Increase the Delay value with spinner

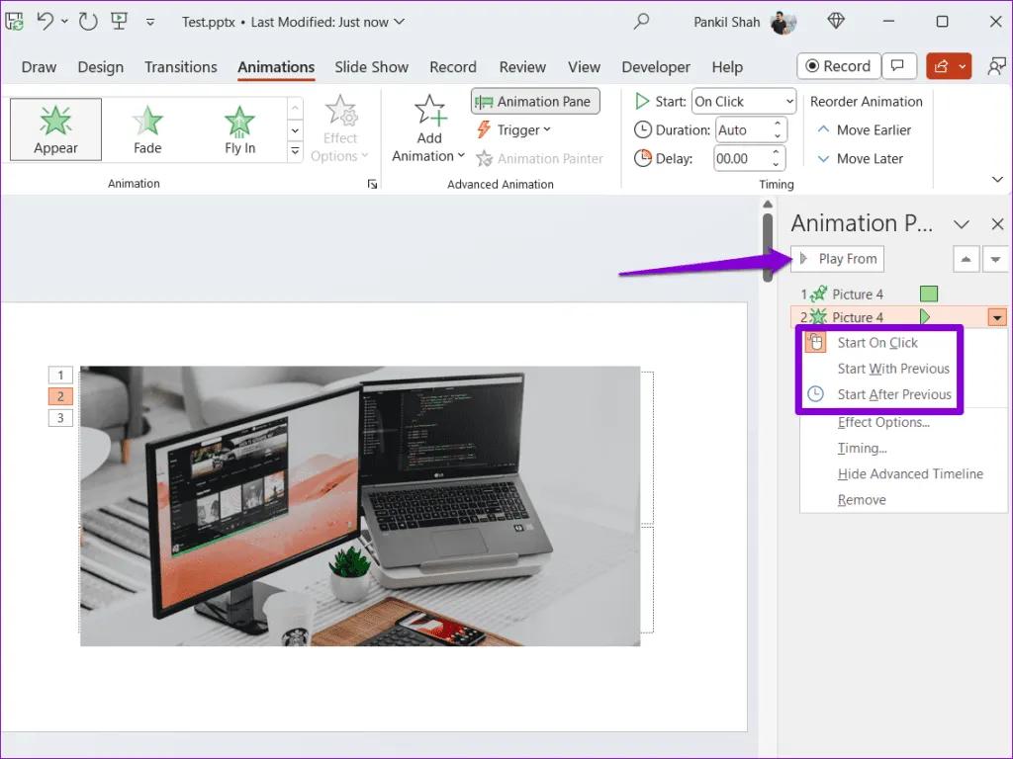[x=778, y=153]
